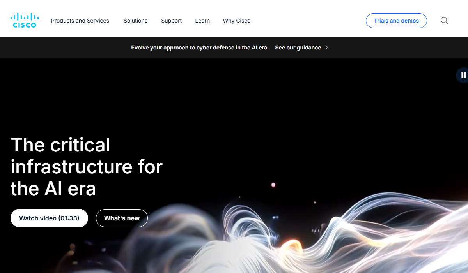This screenshot has width=468, height=273.
Task: Click the Watch video (01:33) button
Action: 49,218
